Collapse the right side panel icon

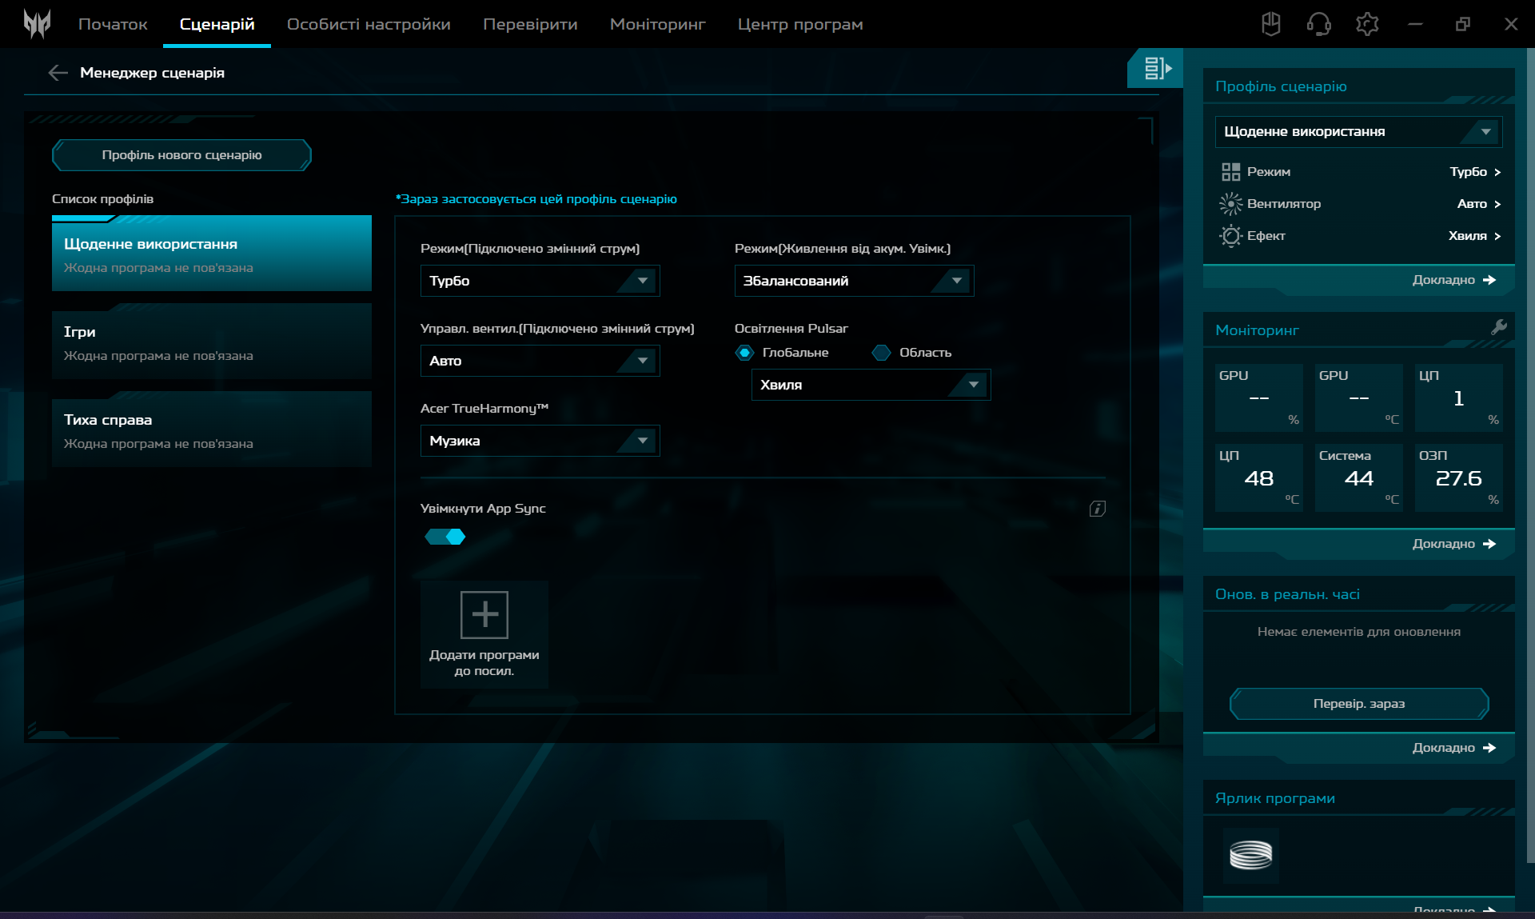tap(1156, 69)
